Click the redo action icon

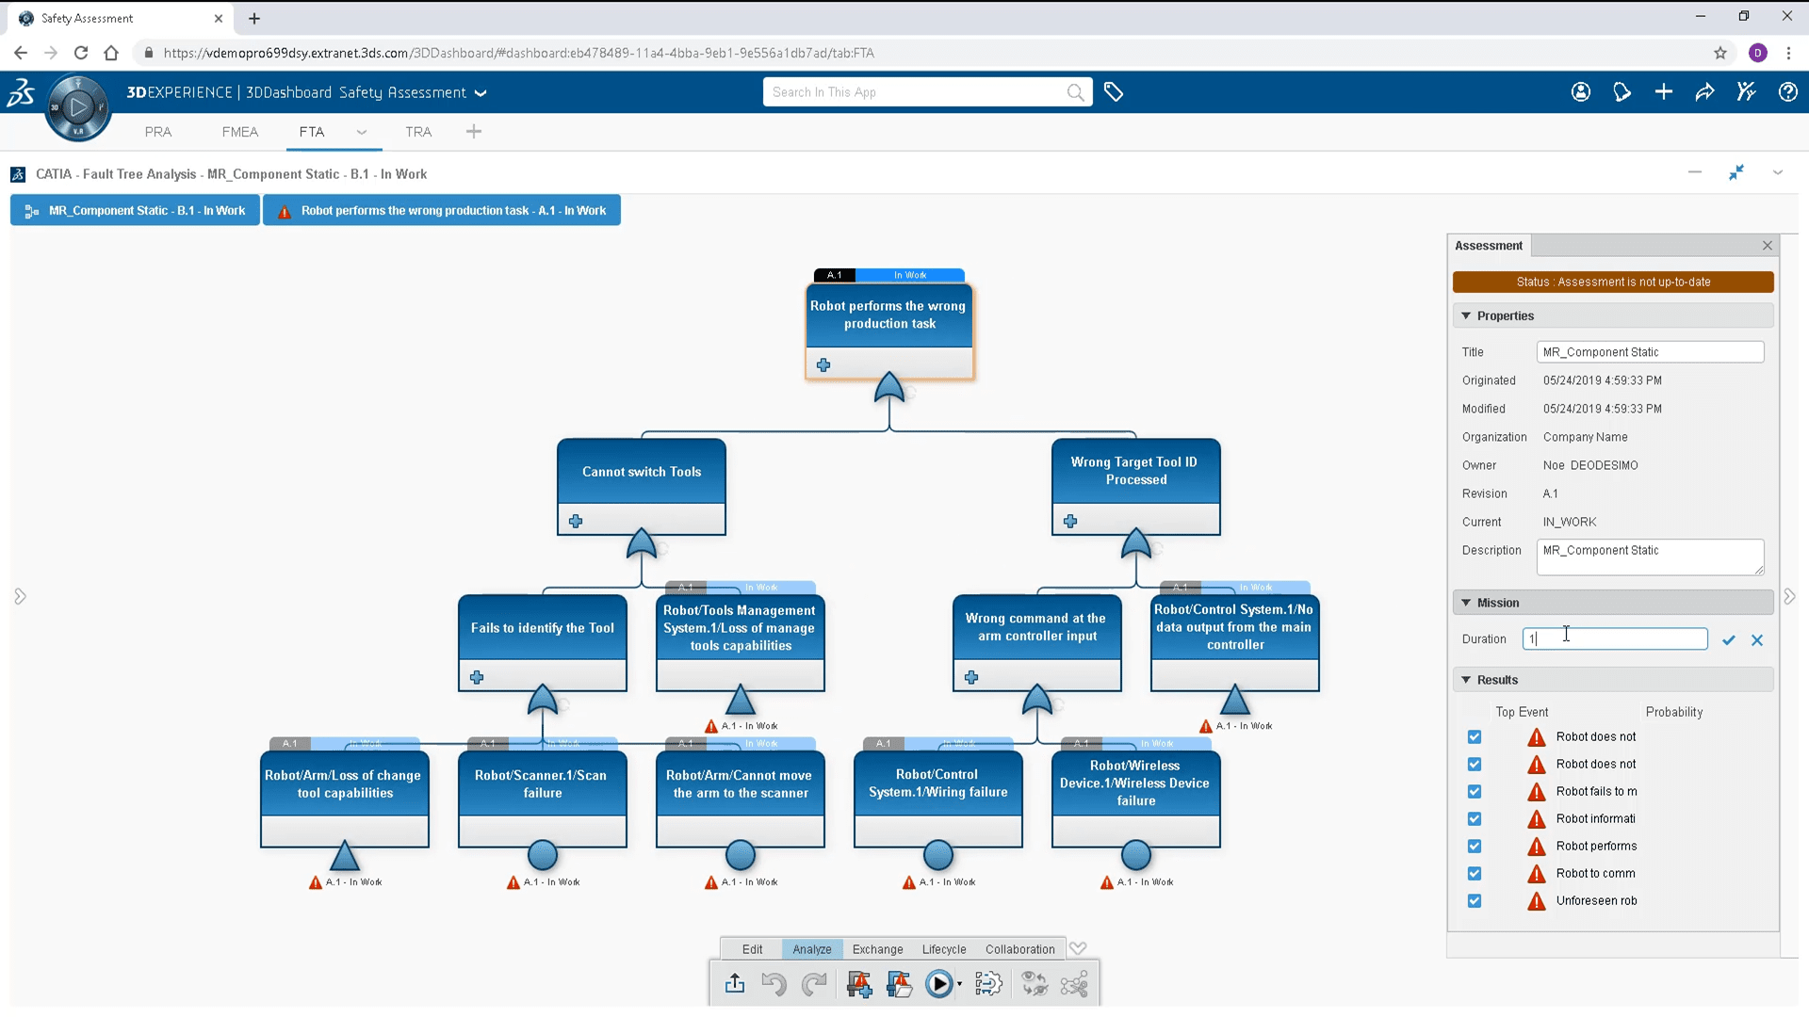pos(814,983)
